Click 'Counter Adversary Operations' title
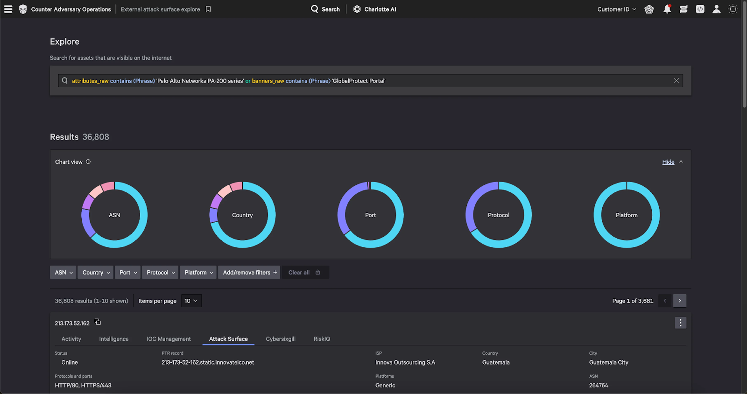 (71, 9)
